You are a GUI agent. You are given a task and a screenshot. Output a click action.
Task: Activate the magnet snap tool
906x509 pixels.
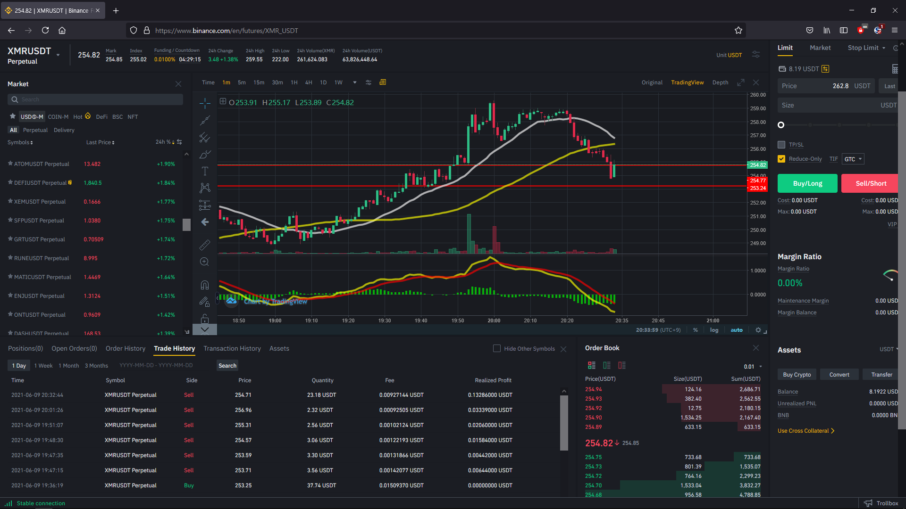pyautogui.click(x=205, y=285)
